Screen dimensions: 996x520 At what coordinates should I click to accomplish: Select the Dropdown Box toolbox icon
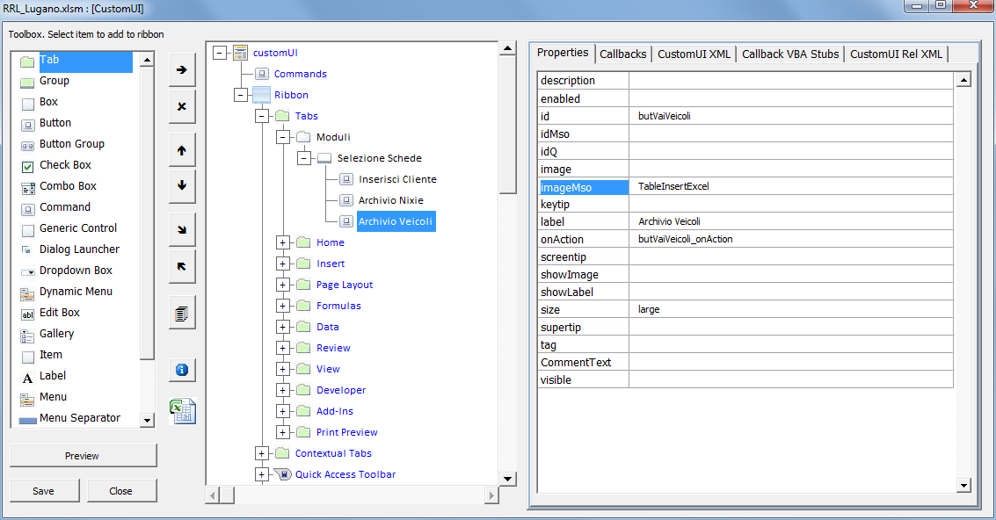(27, 272)
